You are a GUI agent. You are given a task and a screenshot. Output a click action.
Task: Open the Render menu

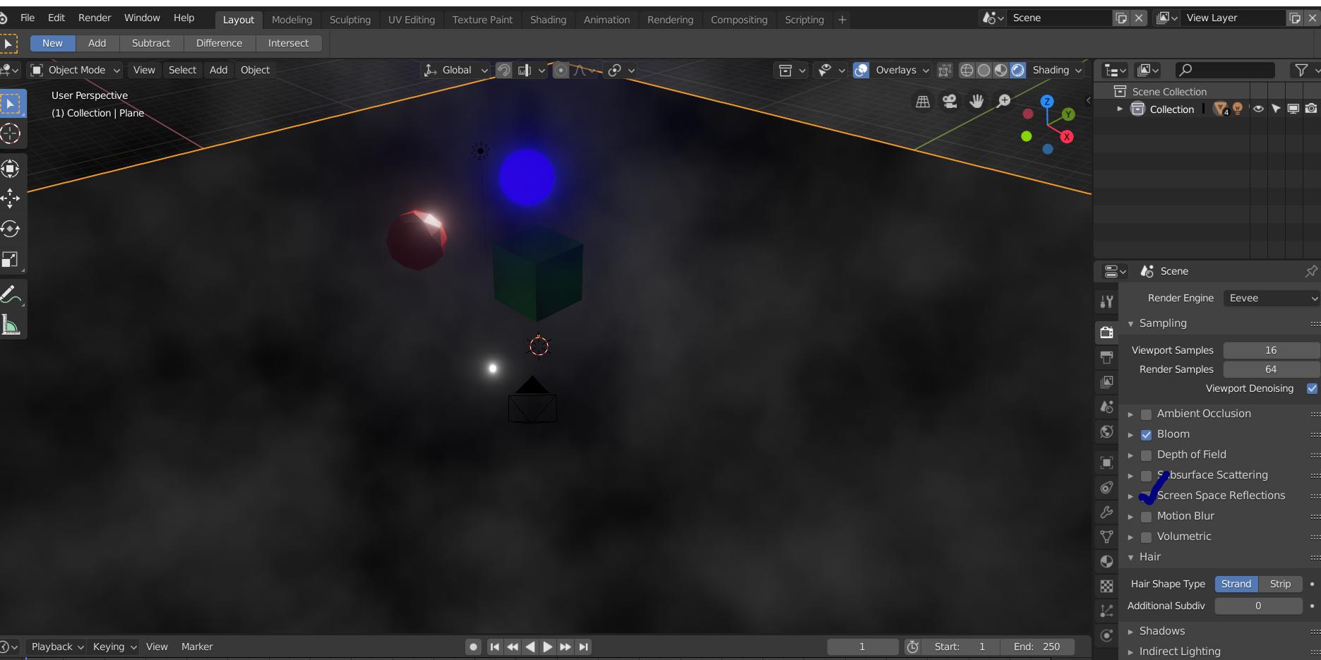click(x=95, y=18)
